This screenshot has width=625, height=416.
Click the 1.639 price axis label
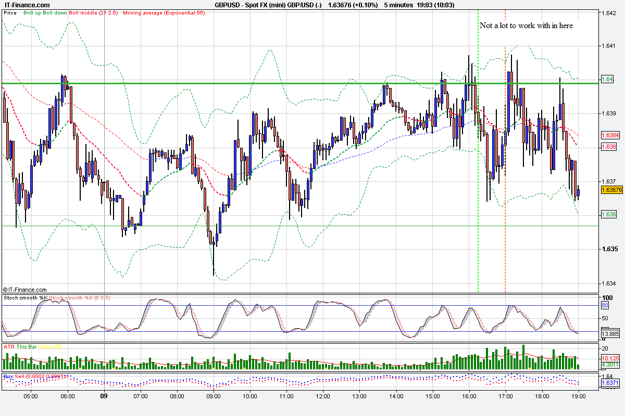click(609, 113)
